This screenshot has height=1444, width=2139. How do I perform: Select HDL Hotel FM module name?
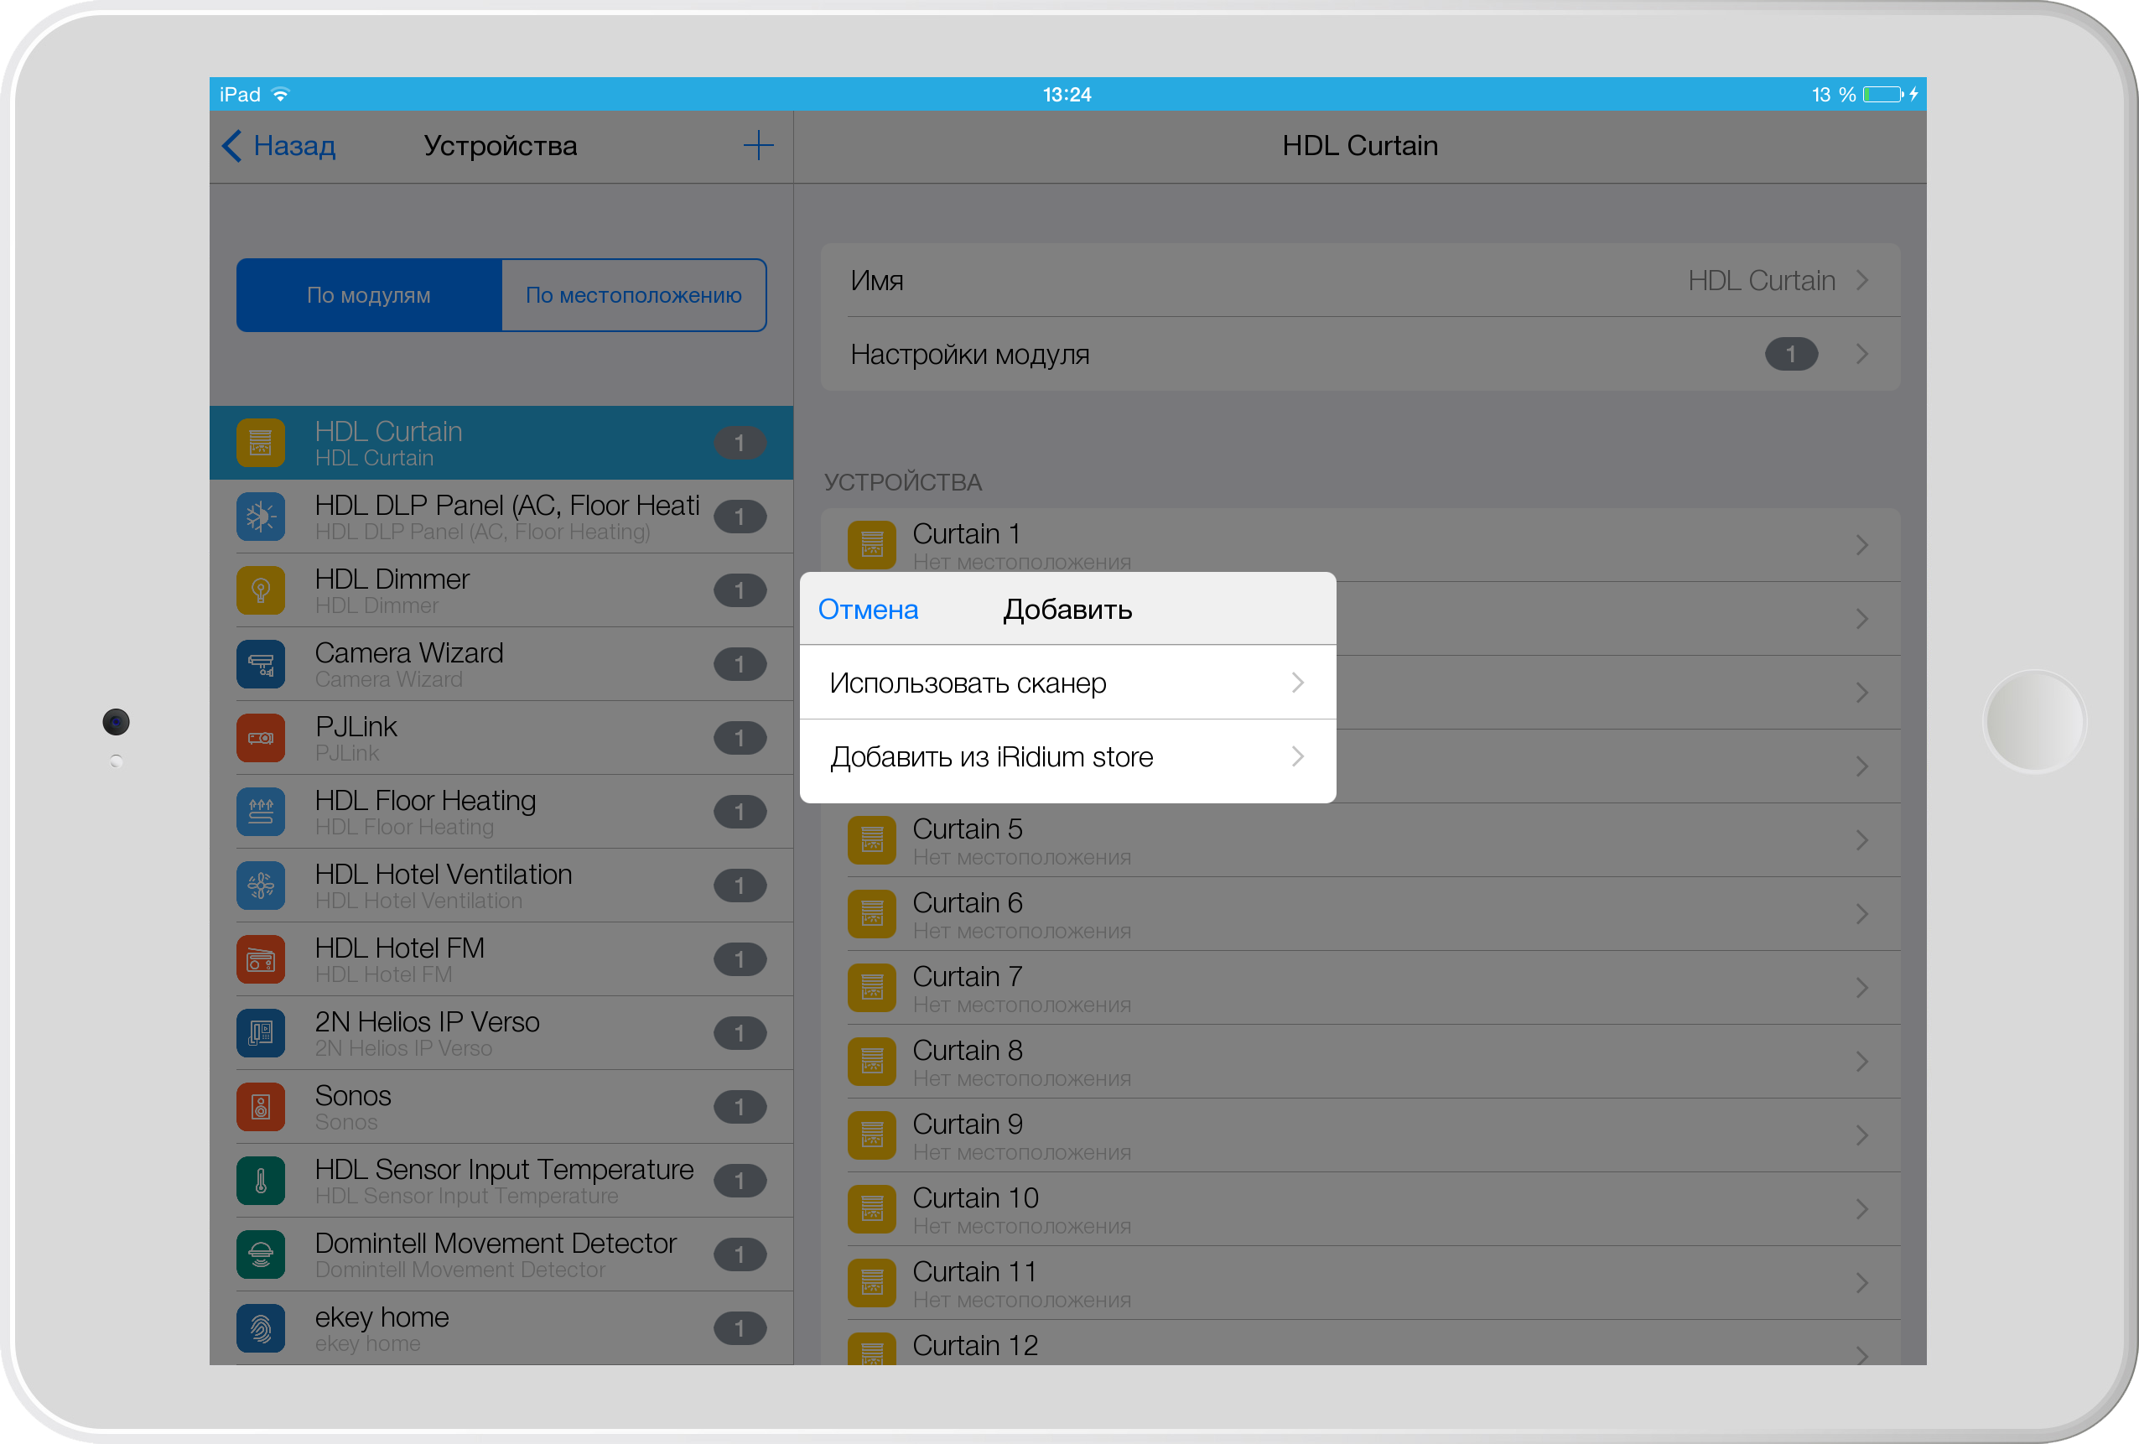point(399,948)
